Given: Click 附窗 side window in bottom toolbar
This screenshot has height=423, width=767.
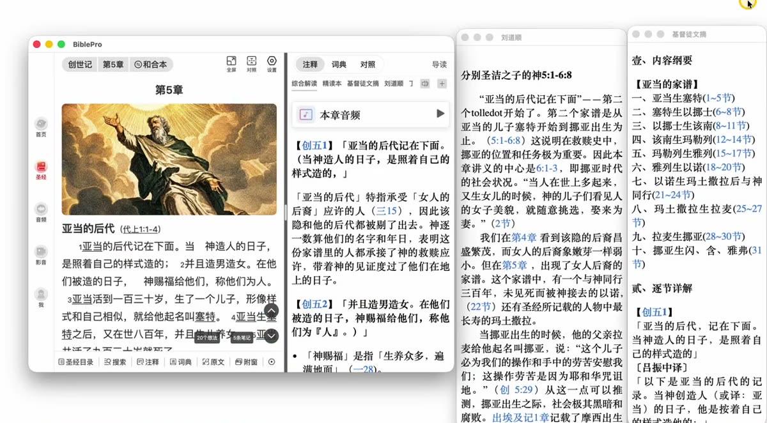Looking at the screenshot, I should coord(247,362).
